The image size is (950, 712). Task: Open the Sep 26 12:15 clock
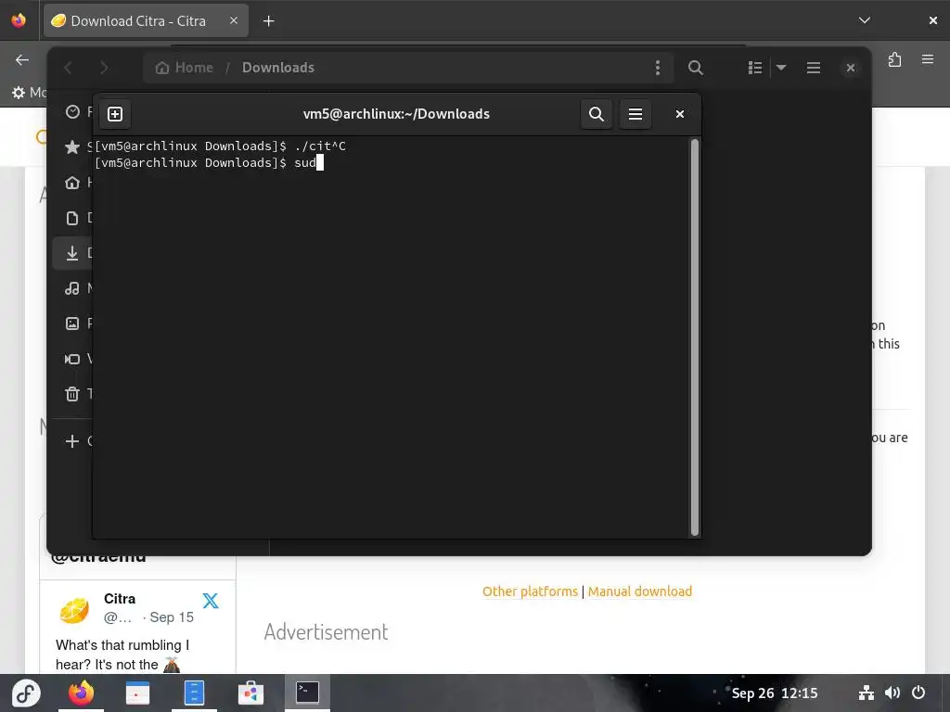[775, 693]
